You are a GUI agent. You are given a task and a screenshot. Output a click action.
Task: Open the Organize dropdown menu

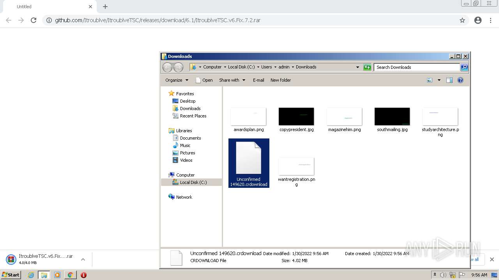click(x=177, y=80)
